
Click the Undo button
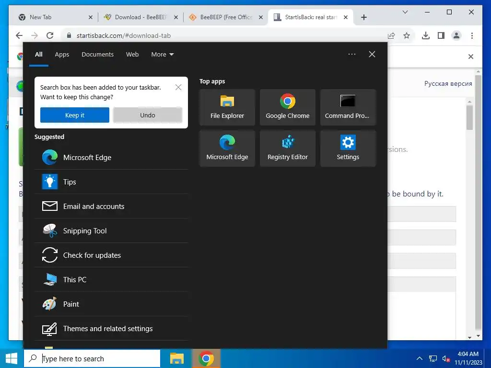[148, 115]
